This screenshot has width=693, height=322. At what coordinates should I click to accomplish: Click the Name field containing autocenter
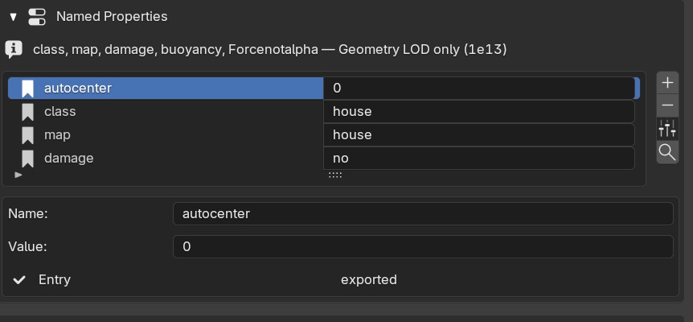click(423, 213)
